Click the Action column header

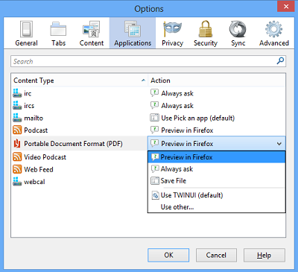[217, 80]
